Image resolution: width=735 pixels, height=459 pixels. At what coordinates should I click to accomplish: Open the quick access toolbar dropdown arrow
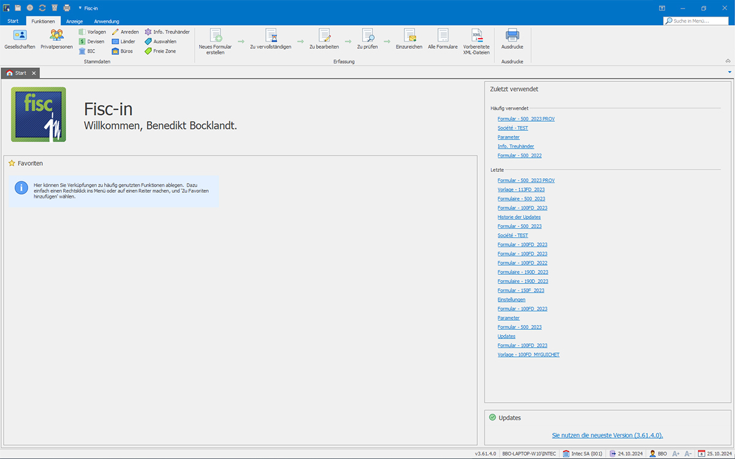[x=80, y=8]
